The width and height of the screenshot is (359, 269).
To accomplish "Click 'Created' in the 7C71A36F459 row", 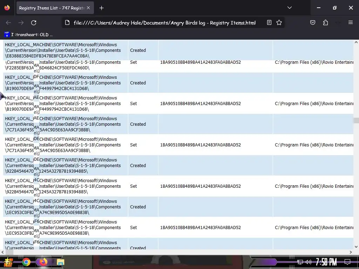I will coord(138,124).
